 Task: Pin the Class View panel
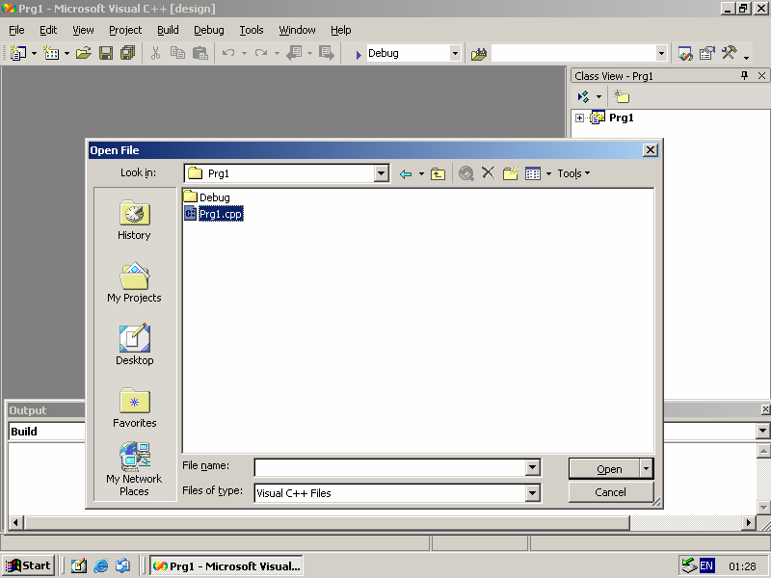744,76
